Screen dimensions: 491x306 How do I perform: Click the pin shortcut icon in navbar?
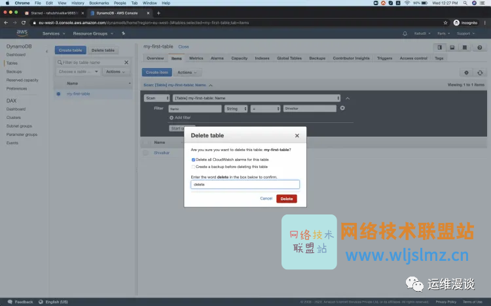[x=123, y=33]
